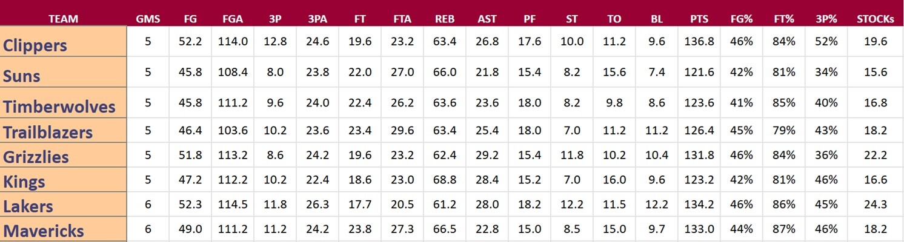
Task: Select the STOCKs column header
Action: point(876,19)
